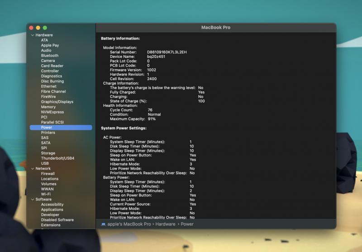
Task: Zoom window with green button
Action: coord(45,28)
